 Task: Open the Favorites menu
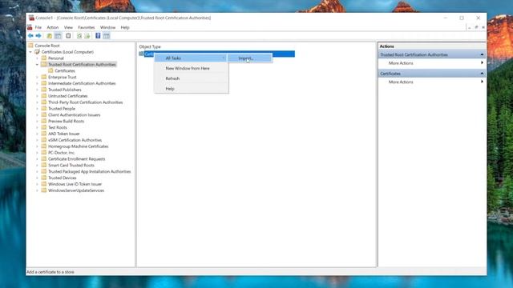[87, 27]
